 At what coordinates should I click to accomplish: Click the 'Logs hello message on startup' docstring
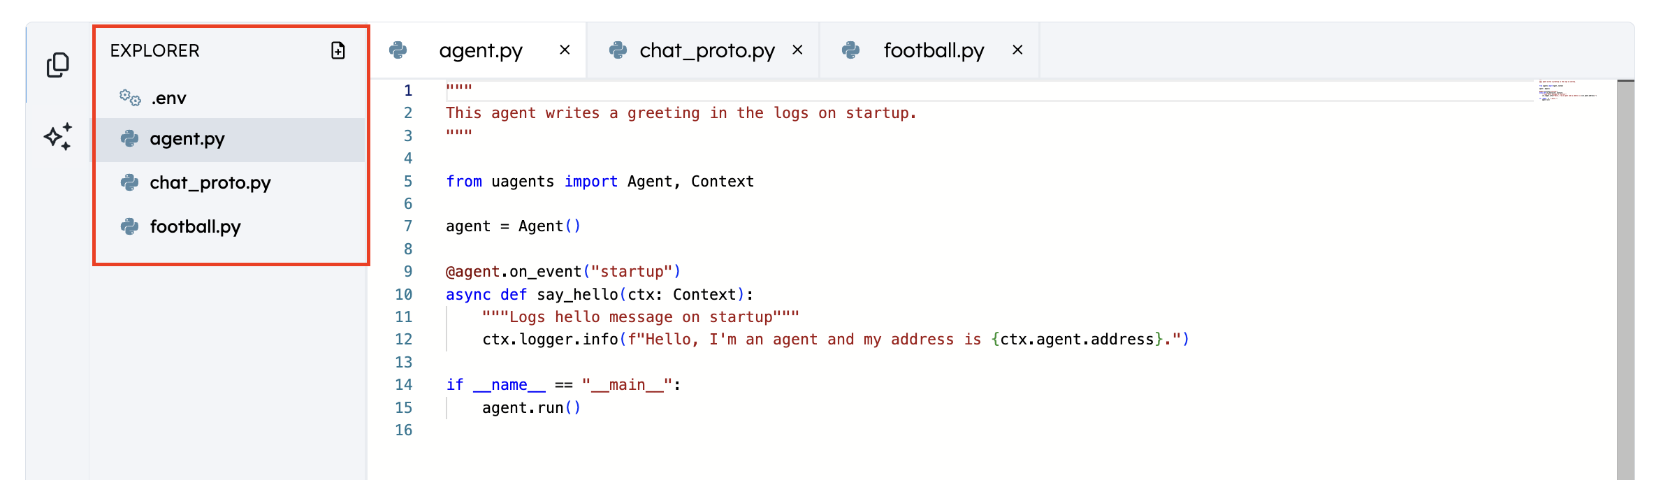[x=641, y=317]
